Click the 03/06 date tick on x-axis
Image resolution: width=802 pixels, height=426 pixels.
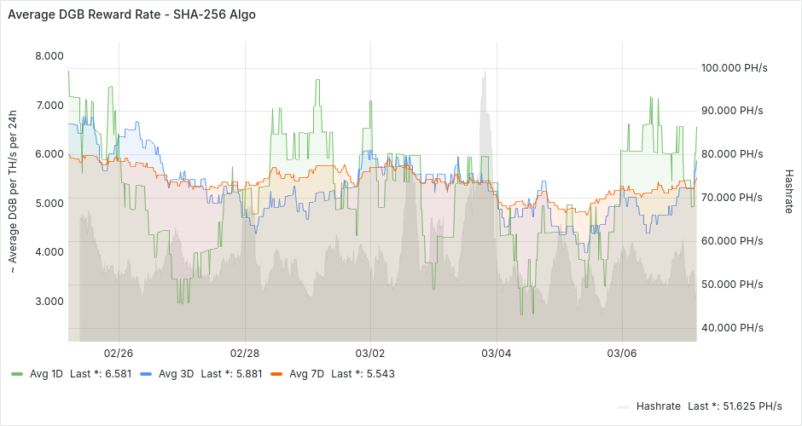621,353
